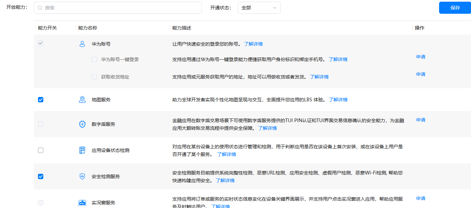Click 申请 for 数字盾服务
The image size is (471, 208).
(x=421, y=120)
